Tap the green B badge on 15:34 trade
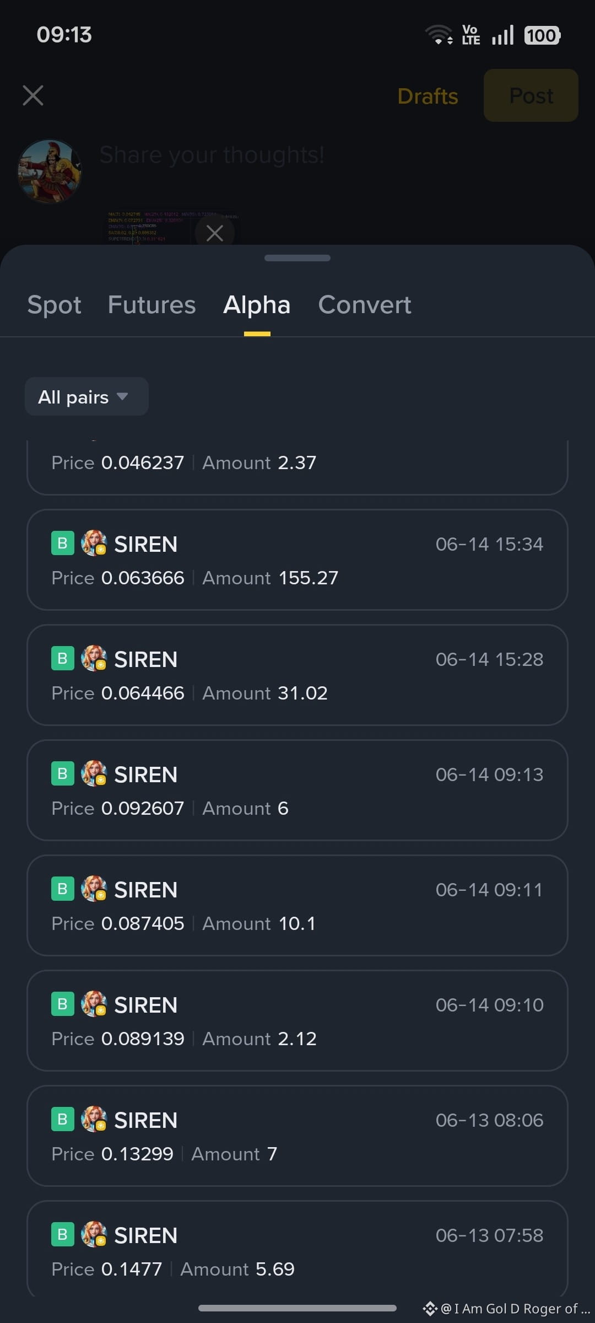This screenshot has width=595, height=1323. (63, 544)
